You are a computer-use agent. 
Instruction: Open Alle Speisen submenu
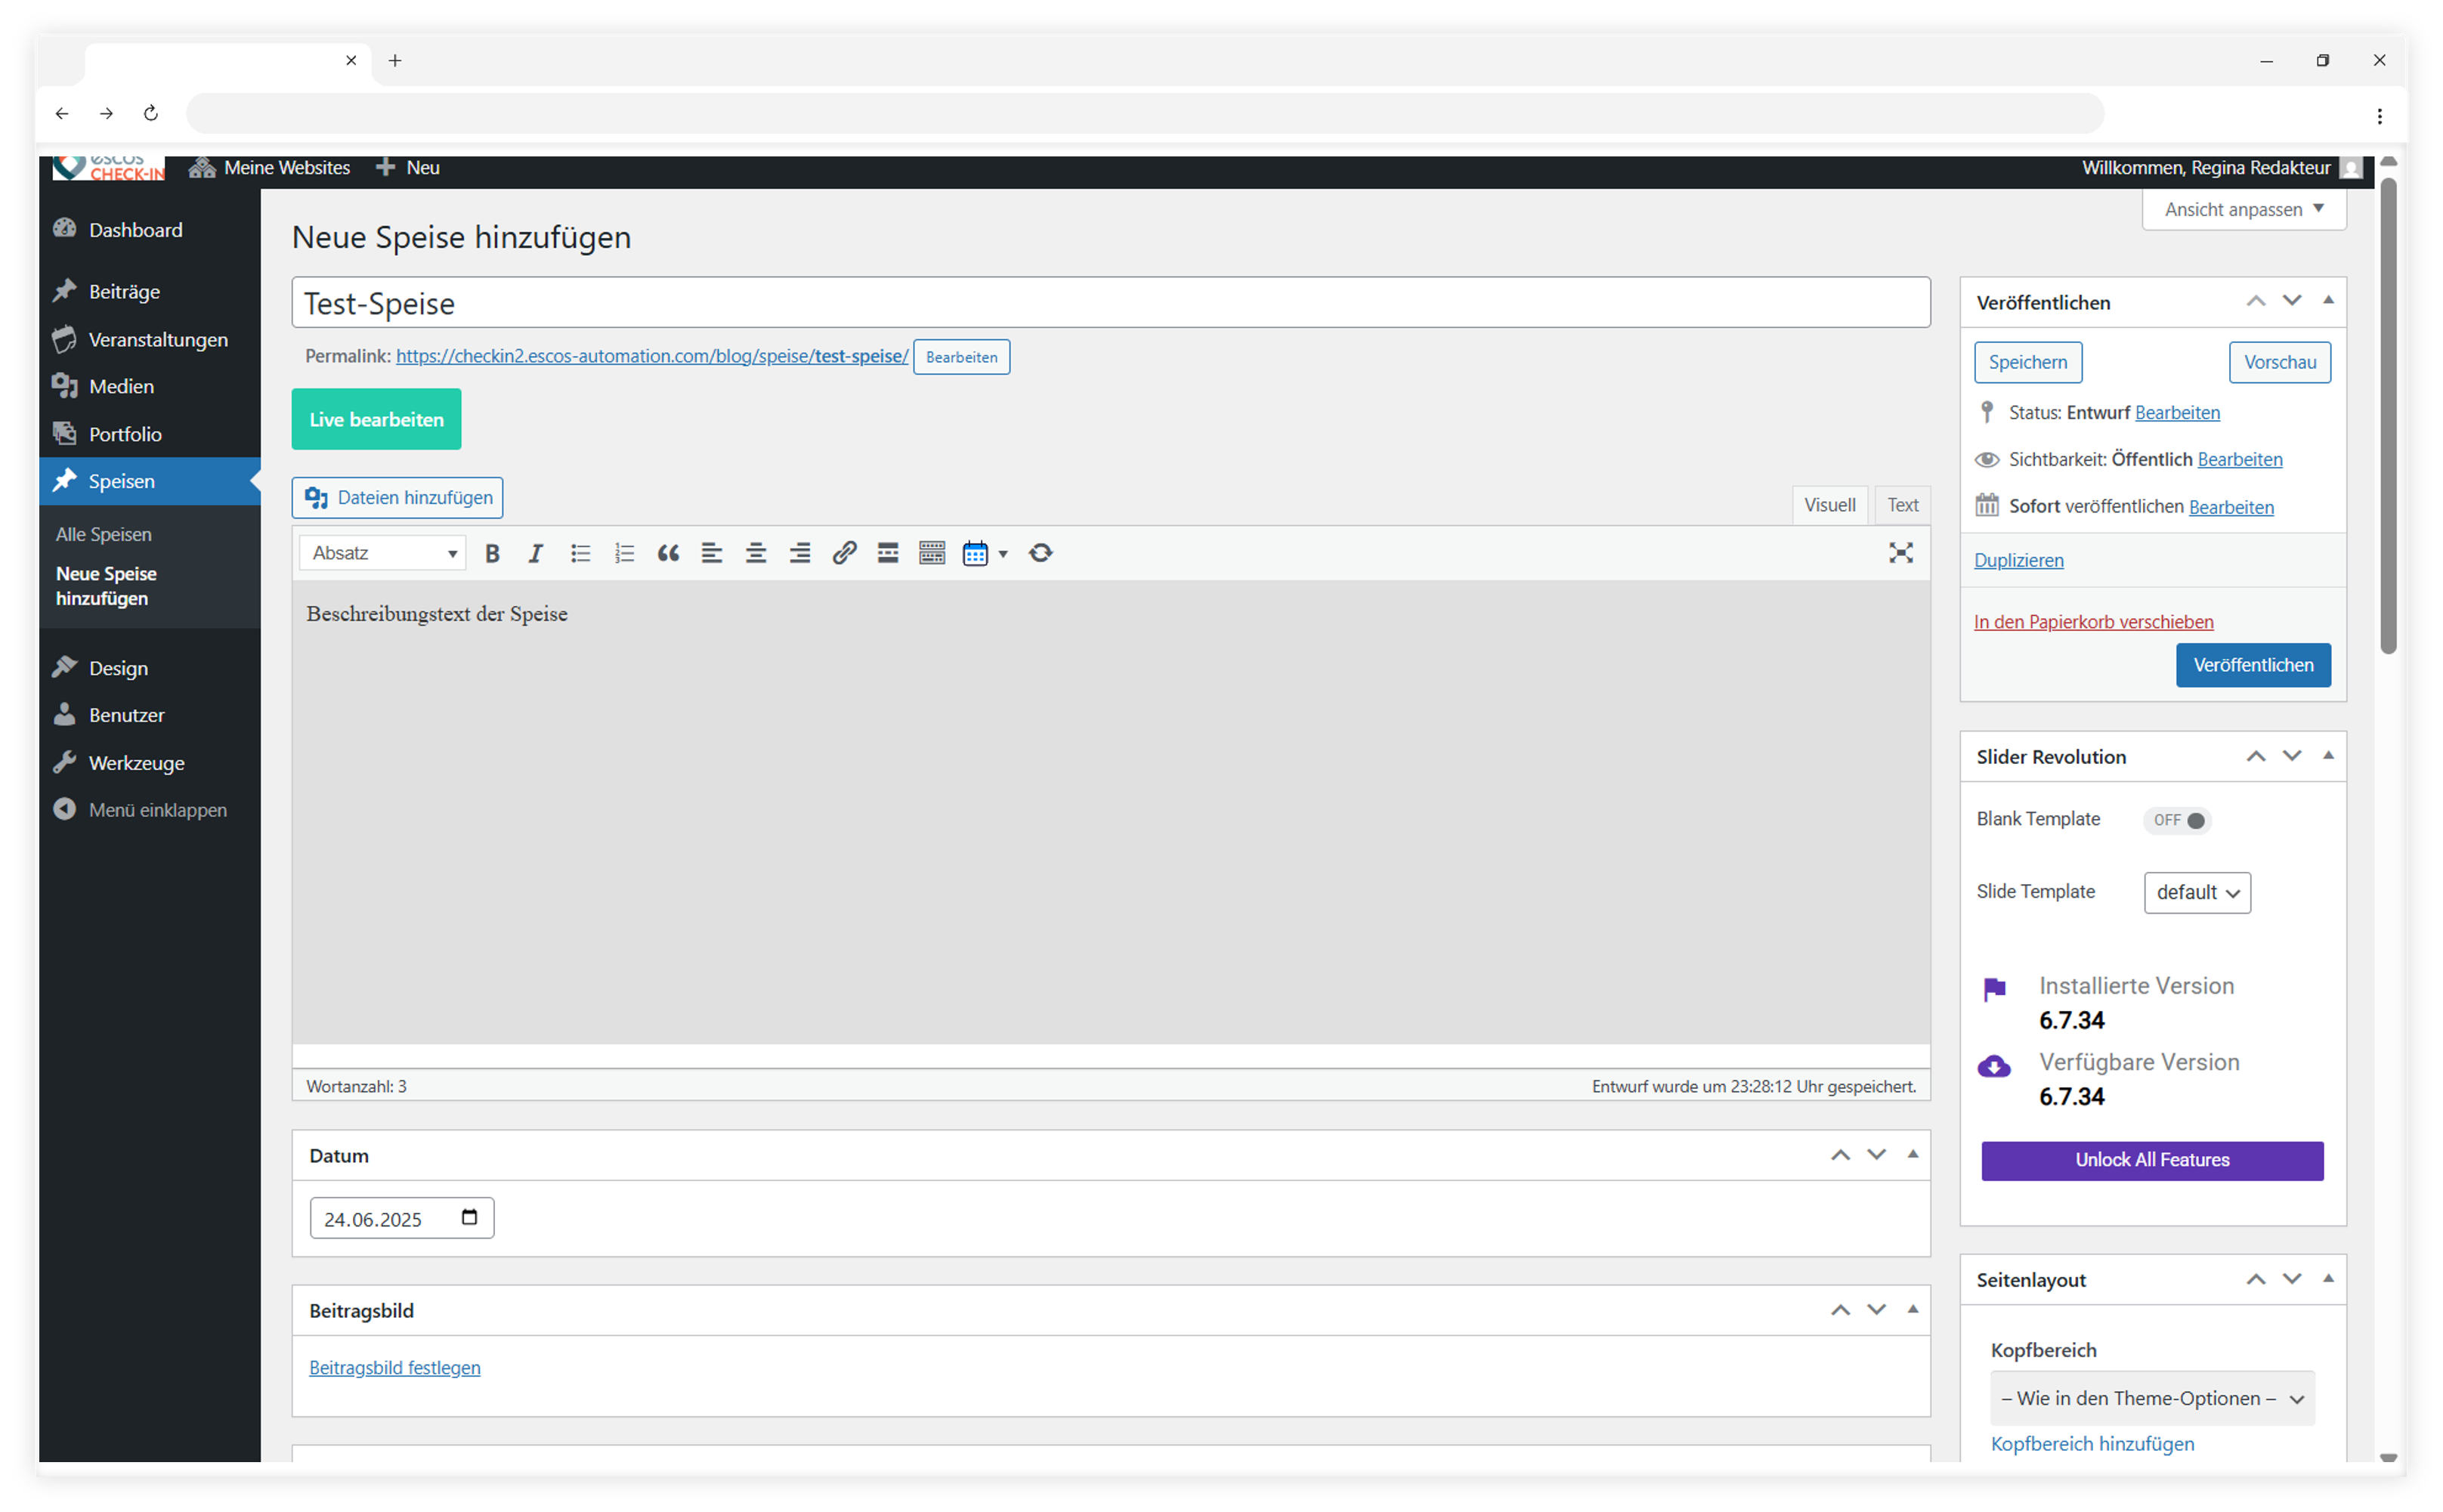click(104, 535)
